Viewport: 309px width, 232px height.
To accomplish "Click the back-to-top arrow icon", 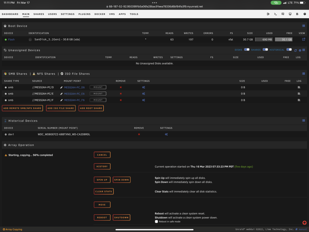I will click(304, 223).
